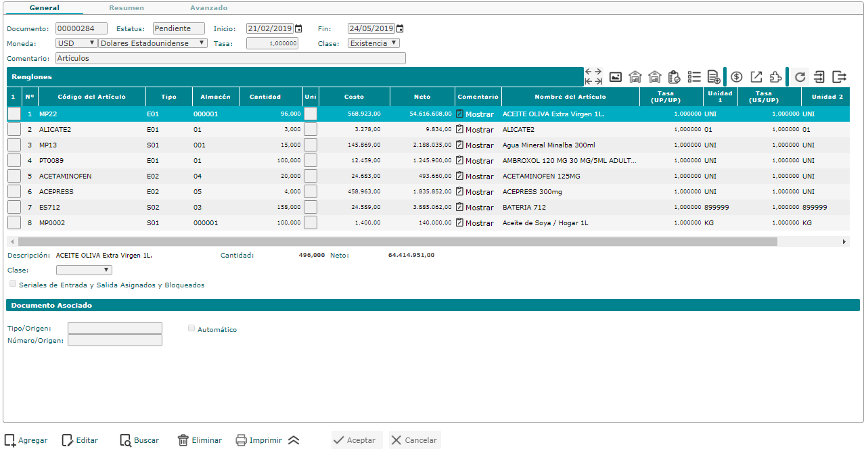Image resolution: width=866 pixels, height=449 pixels.
Task: Click the horizontal scrollbar under the grid
Action: pyautogui.click(x=398, y=241)
